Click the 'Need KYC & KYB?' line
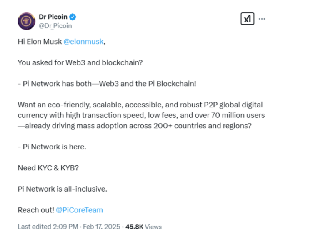The width and height of the screenshot is (313, 229). click(x=48, y=168)
